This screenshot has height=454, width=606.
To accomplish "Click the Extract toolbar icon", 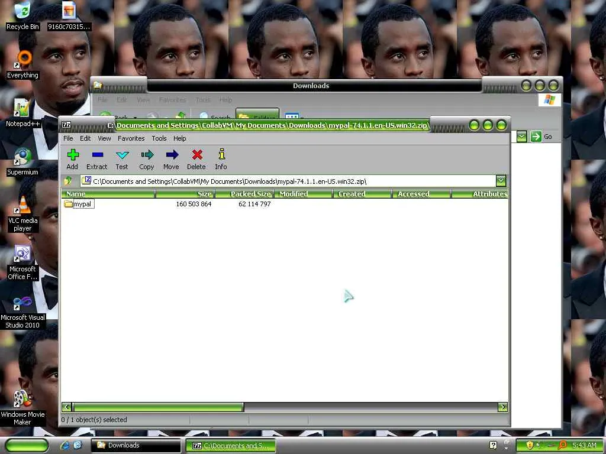I will pyautogui.click(x=96, y=159).
